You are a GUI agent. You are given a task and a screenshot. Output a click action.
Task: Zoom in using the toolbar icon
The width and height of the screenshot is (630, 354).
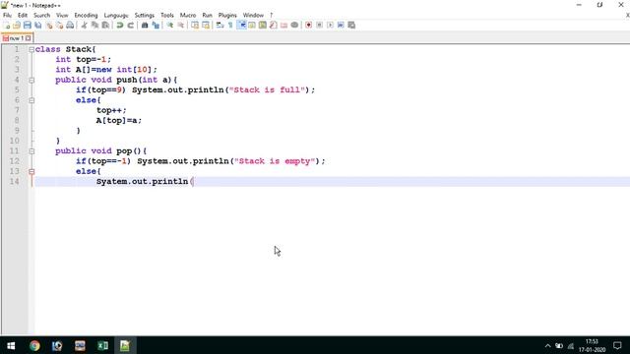(x=170, y=26)
